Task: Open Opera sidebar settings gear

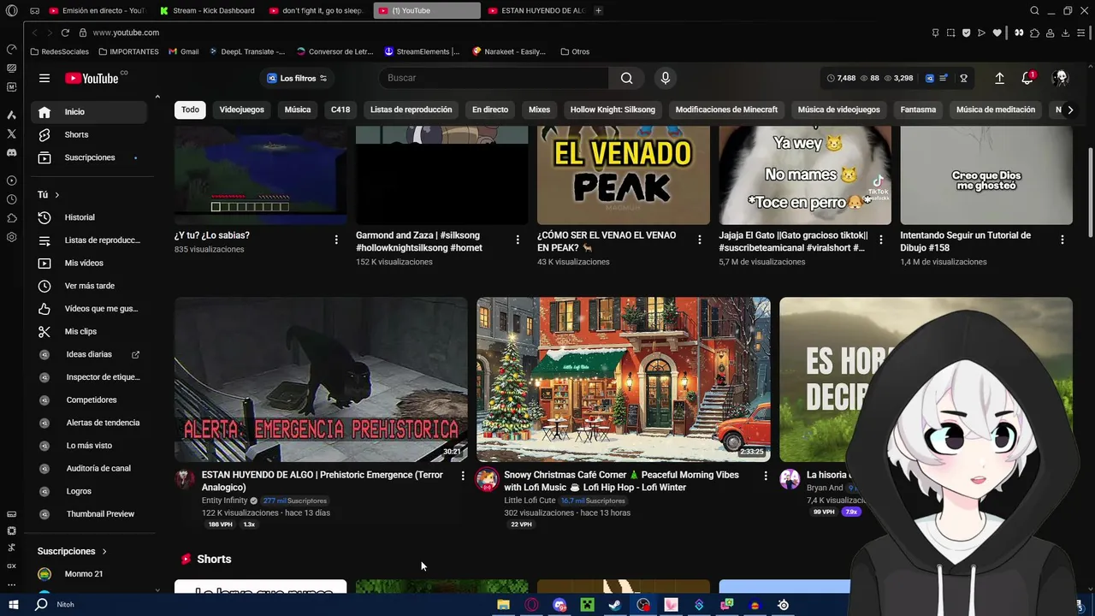Action: [11, 237]
